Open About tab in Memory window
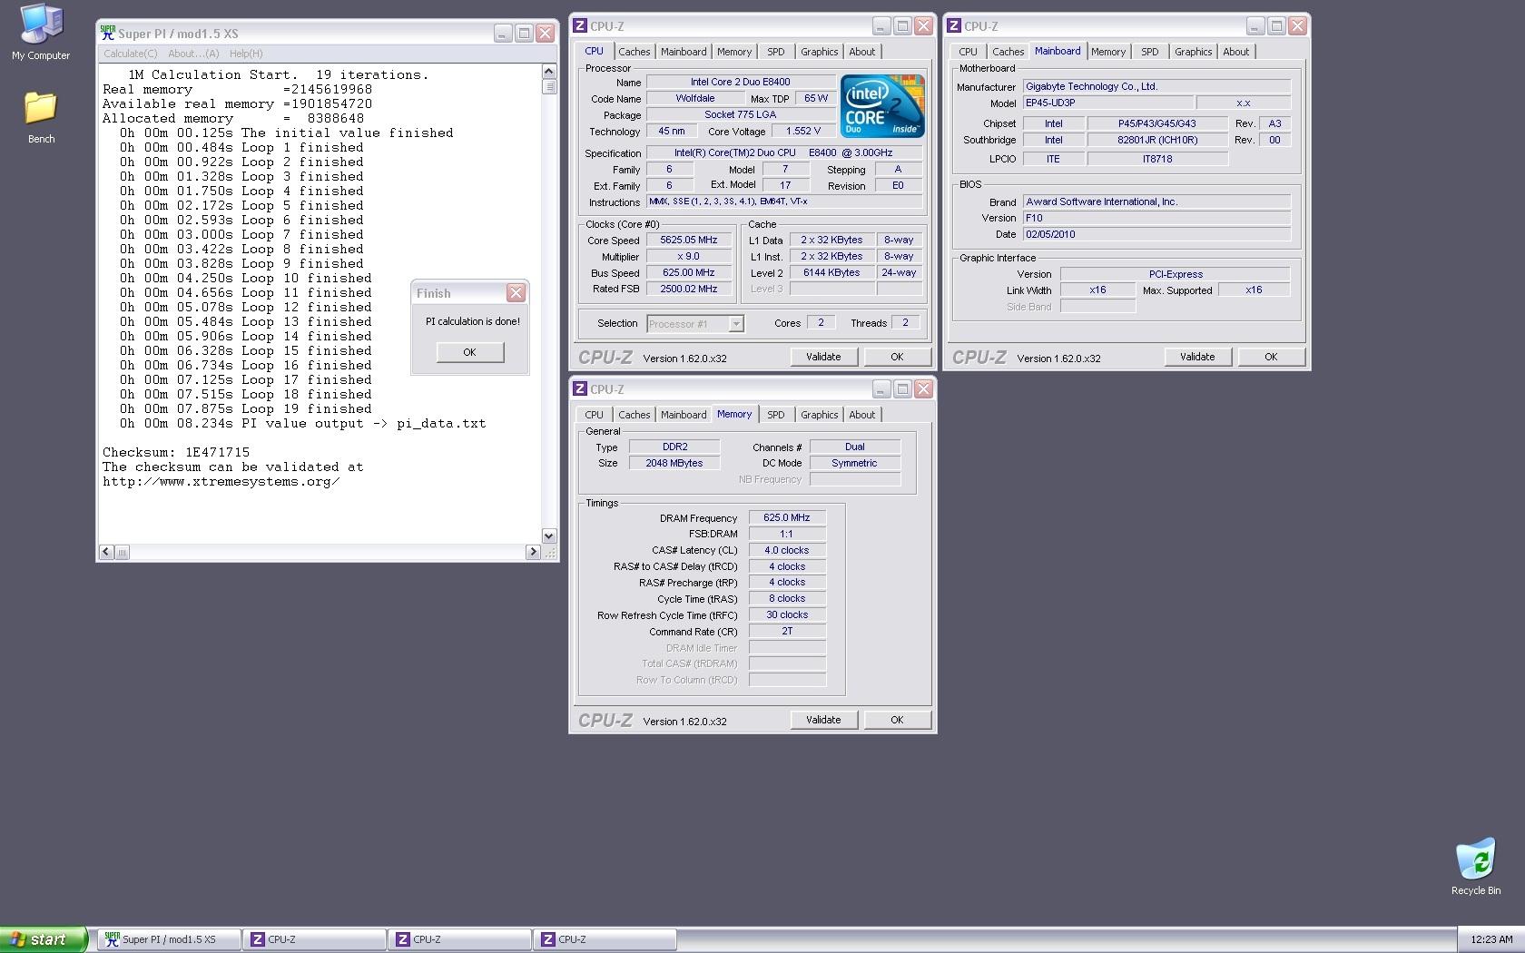The width and height of the screenshot is (1525, 953). click(x=862, y=415)
